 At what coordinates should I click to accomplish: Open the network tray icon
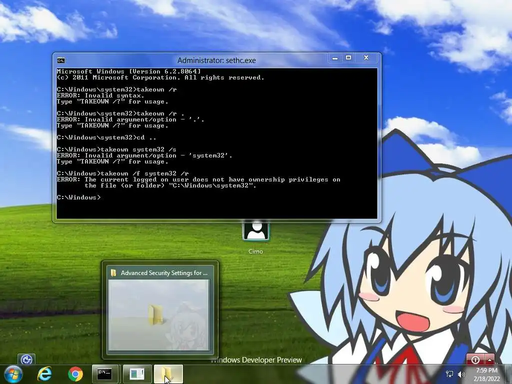(449, 374)
